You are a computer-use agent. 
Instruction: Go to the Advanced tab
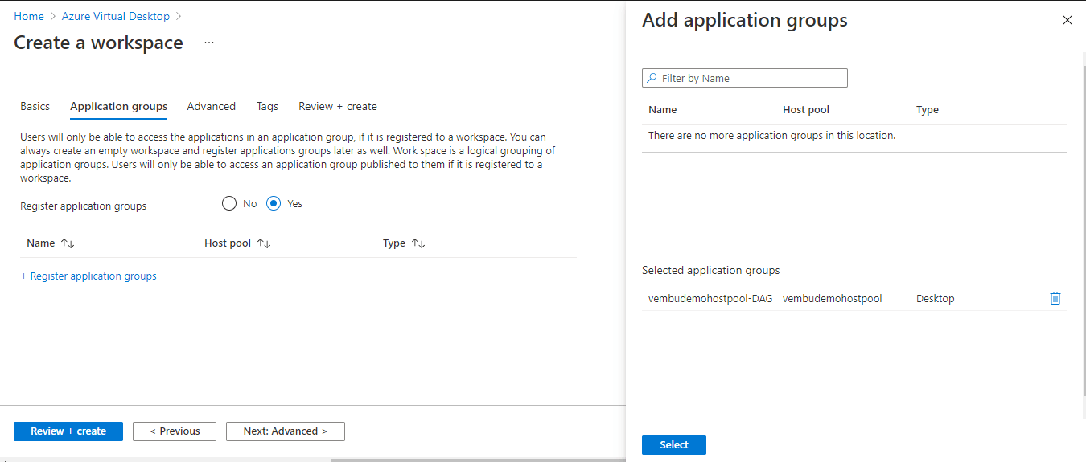tap(212, 106)
